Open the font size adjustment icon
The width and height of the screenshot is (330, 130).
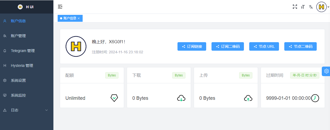pos(303,7)
